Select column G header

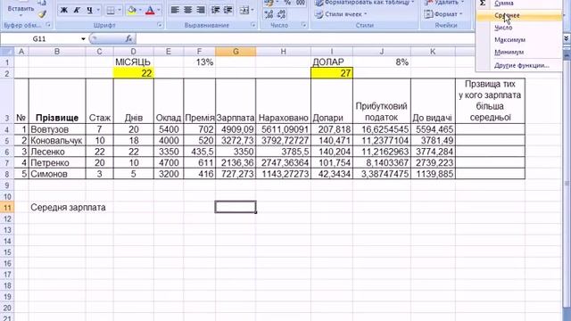click(x=236, y=52)
